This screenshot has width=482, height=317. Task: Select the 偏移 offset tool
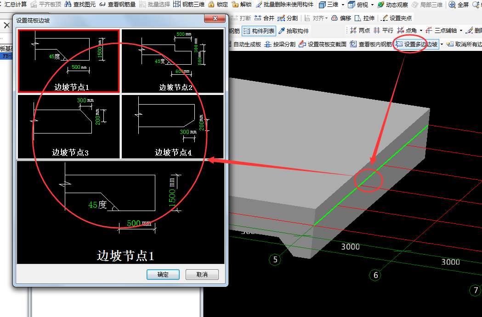(341, 18)
